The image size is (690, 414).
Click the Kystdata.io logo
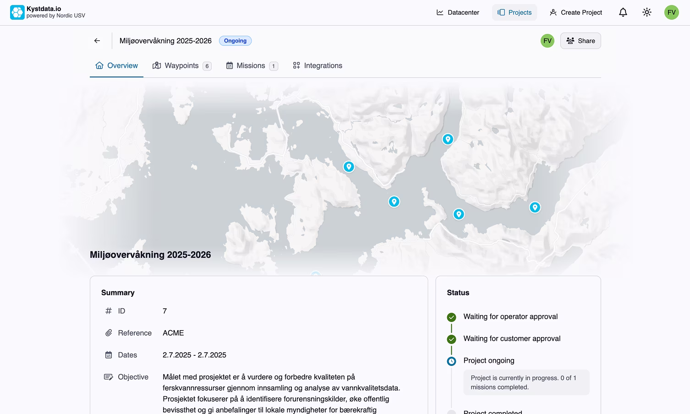tap(17, 12)
